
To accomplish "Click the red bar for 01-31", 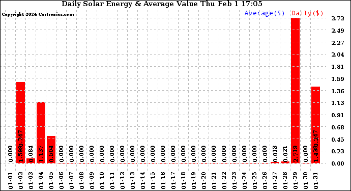I will point(315,125).
